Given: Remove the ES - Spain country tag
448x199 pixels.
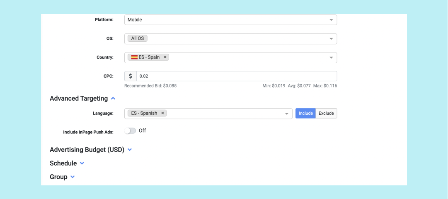Looking at the screenshot, I should pyautogui.click(x=165, y=57).
